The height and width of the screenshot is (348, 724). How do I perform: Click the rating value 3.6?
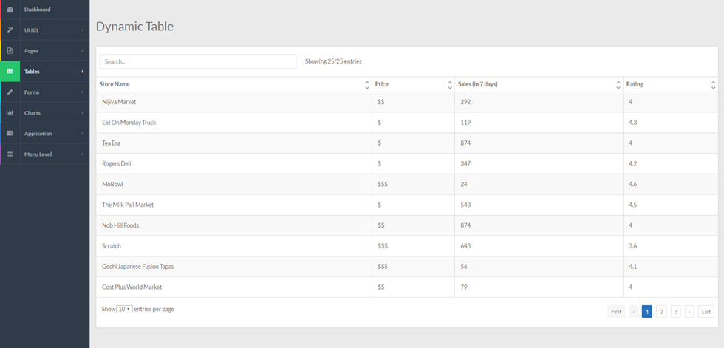[x=632, y=246]
